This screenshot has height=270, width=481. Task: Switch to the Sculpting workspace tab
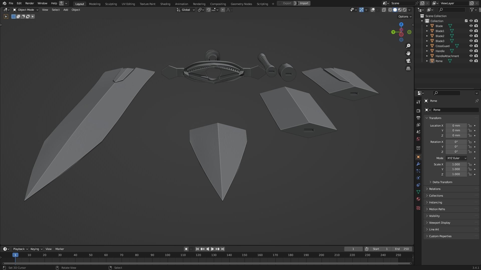pos(111,4)
